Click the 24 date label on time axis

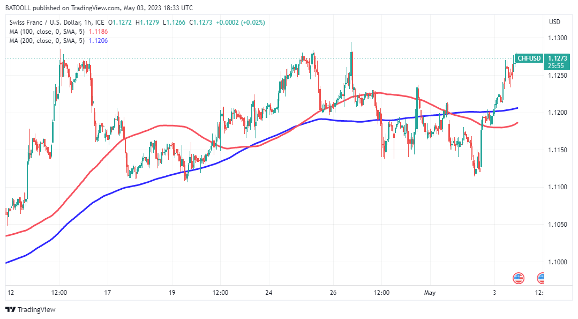[x=269, y=293]
